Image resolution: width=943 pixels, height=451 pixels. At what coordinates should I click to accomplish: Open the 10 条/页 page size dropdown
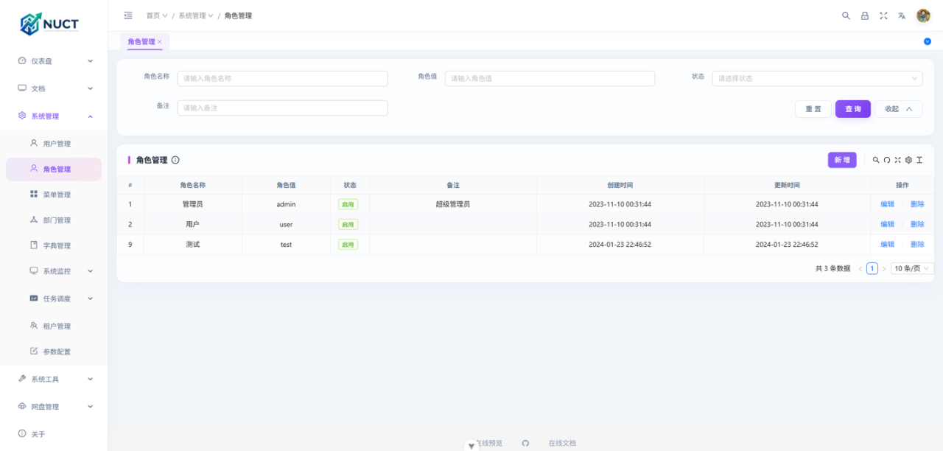coord(912,269)
